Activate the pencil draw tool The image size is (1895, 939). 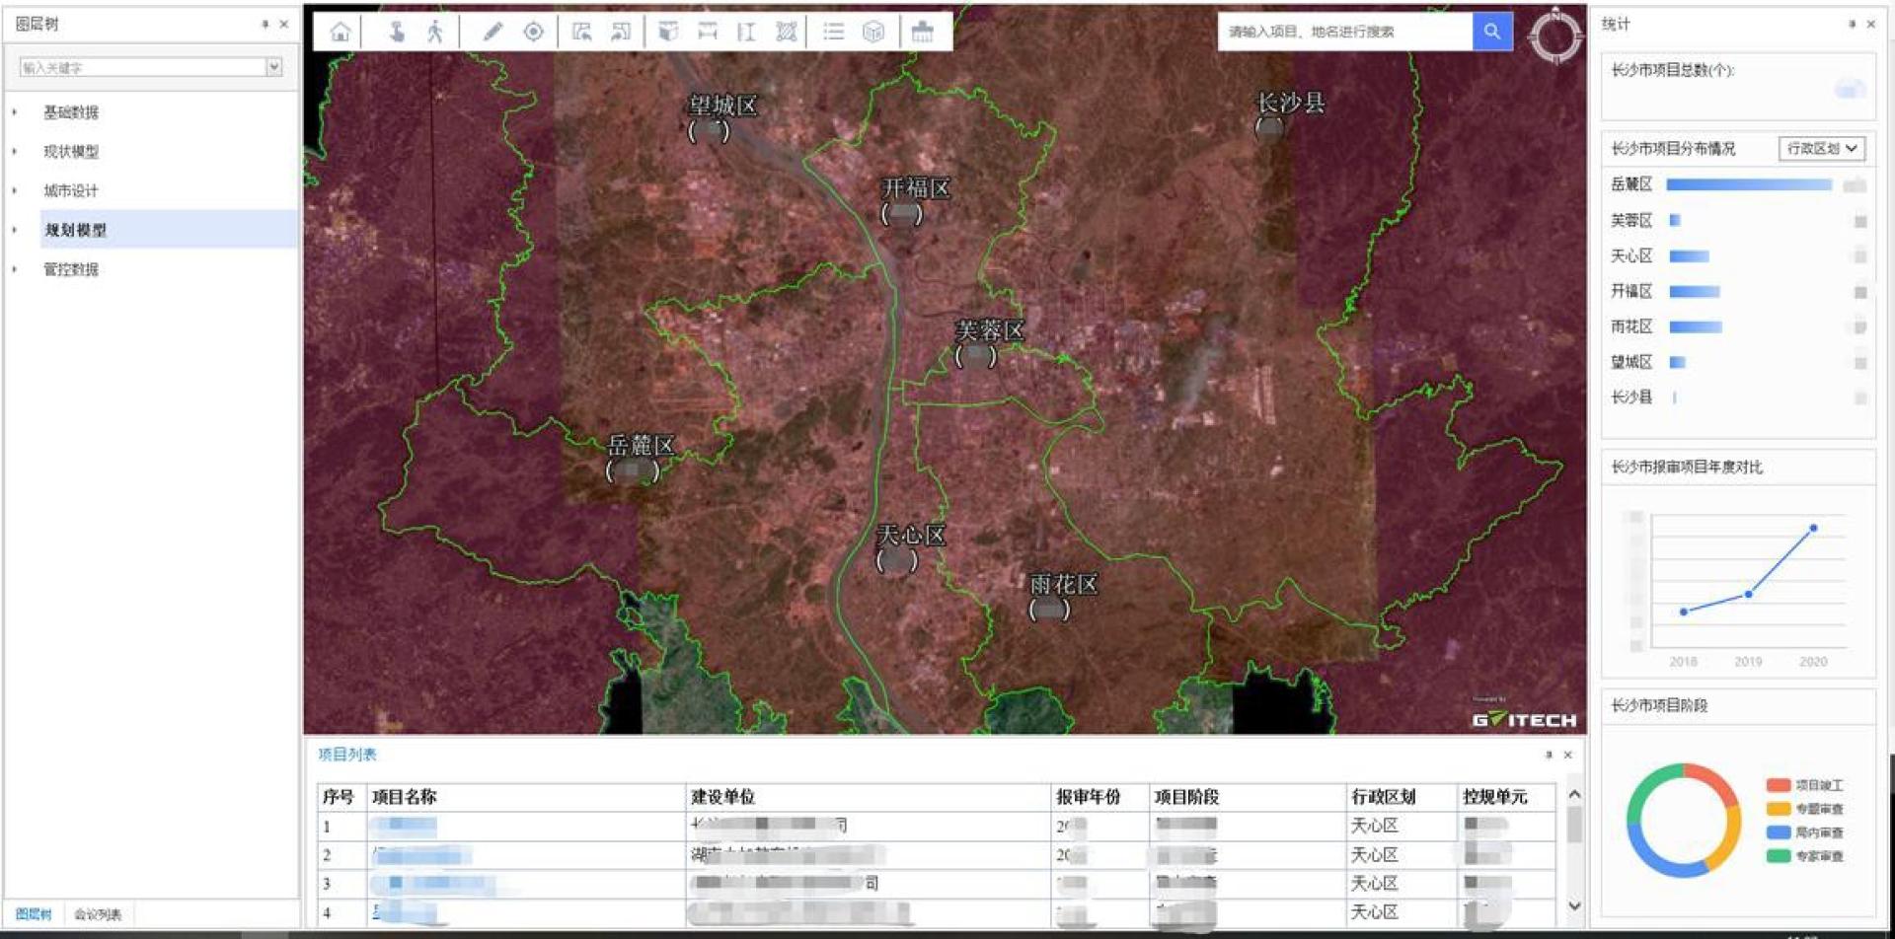pyautogui.click(x=492, y=32)
